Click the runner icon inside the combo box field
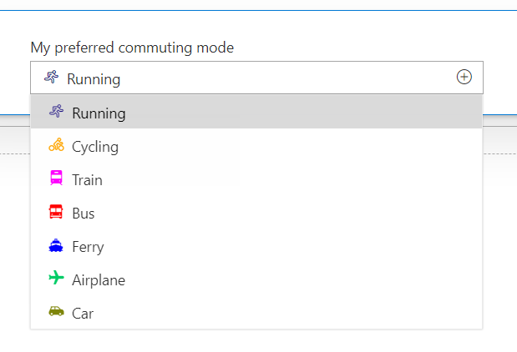Image resolution: width=517 pixels, height=352 pixels. tap(51, 78)
